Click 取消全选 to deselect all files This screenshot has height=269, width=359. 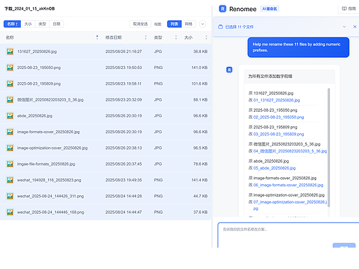coord(140,24)
